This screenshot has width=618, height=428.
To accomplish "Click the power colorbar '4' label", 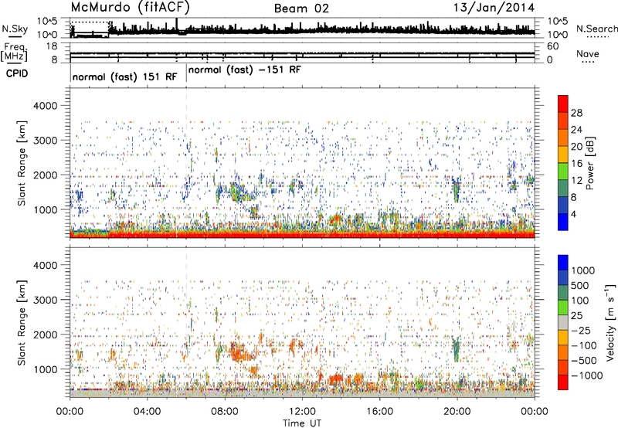I will point(573,214).
